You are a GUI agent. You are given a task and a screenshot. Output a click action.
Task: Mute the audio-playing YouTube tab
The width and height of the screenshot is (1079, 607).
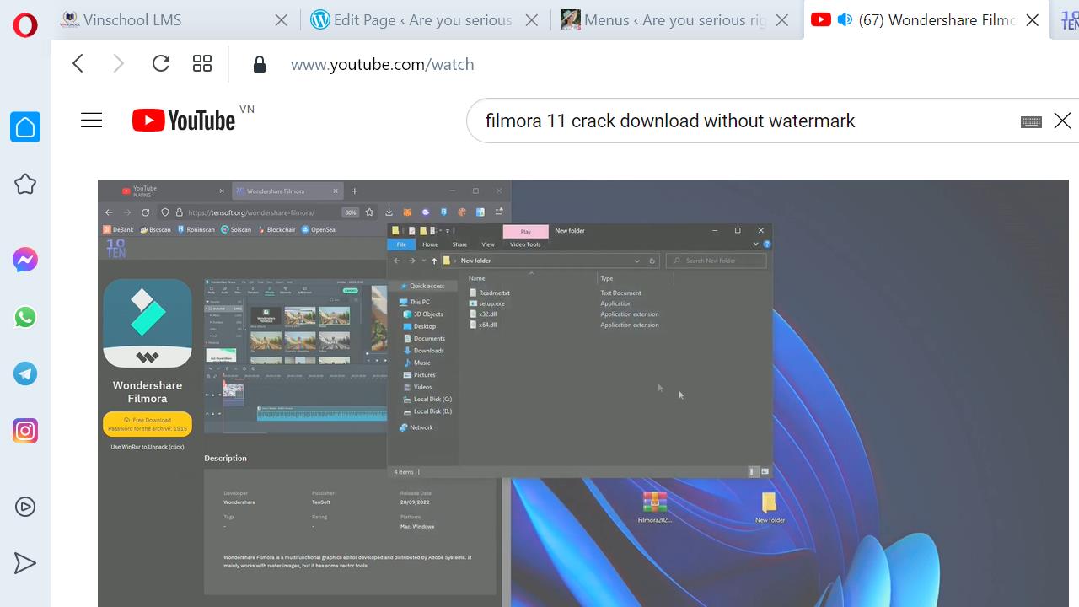click(x=845, y=20)
